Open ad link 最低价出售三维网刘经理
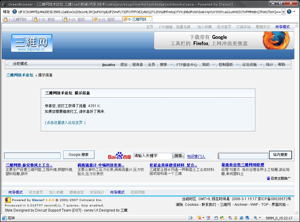The width and height of the screenshot is (300, 222). [x=242, y=165]
